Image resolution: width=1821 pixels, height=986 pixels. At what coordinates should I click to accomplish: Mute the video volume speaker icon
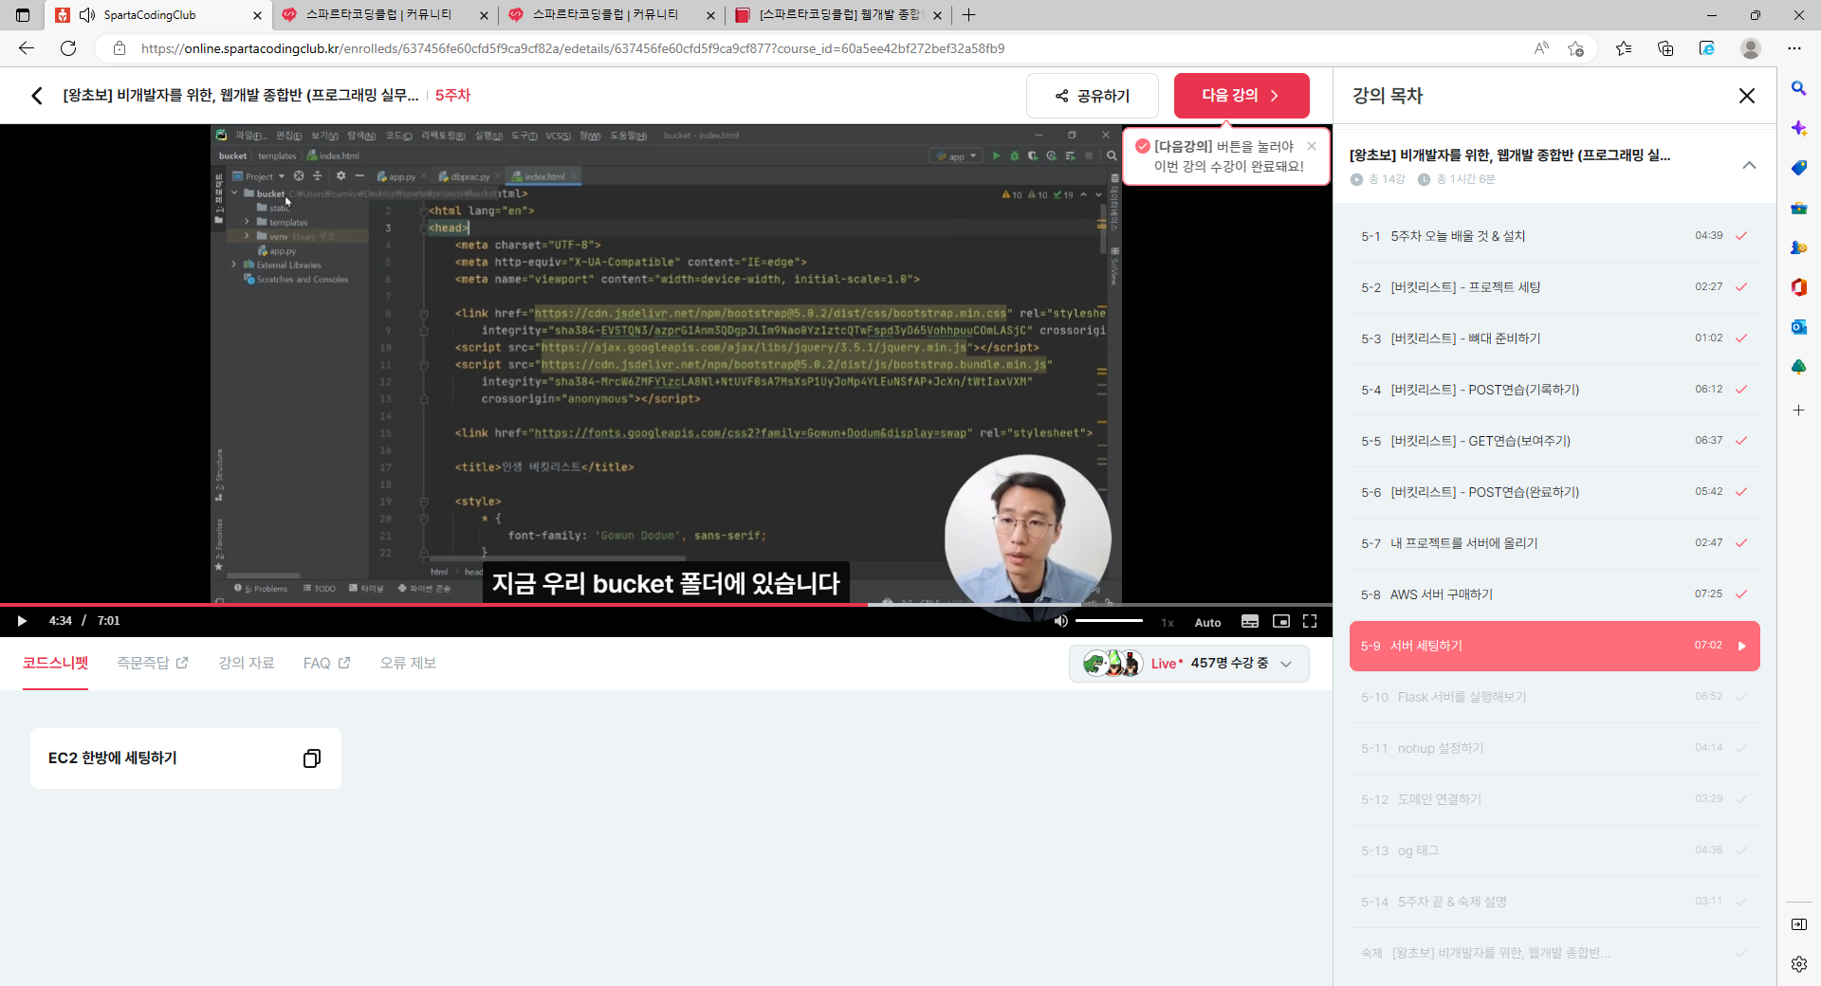[x=1060, y=621]
